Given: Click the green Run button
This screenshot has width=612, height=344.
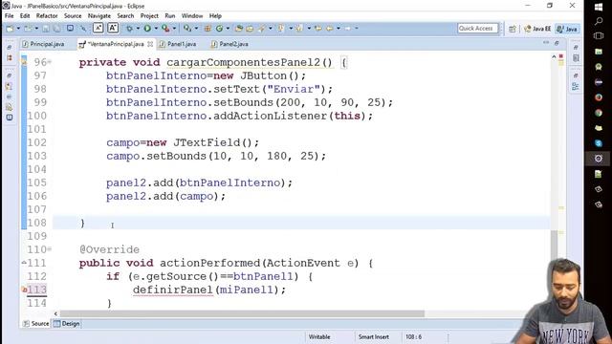Looking at the screenshot, I should [x=147, y=28].
